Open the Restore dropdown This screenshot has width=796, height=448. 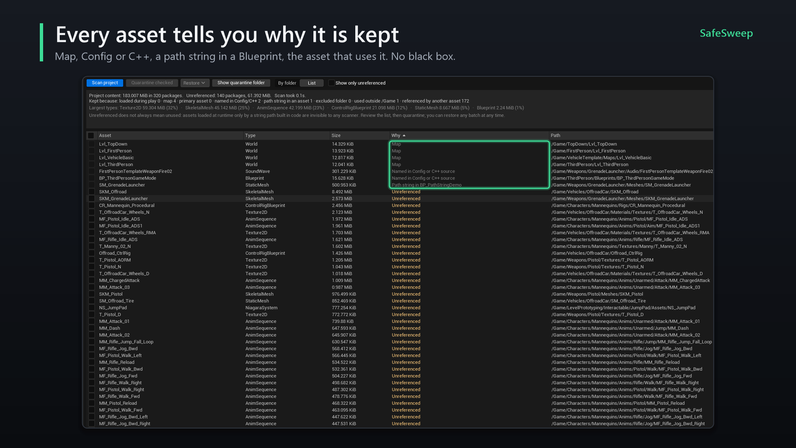[x=194, y=83]
